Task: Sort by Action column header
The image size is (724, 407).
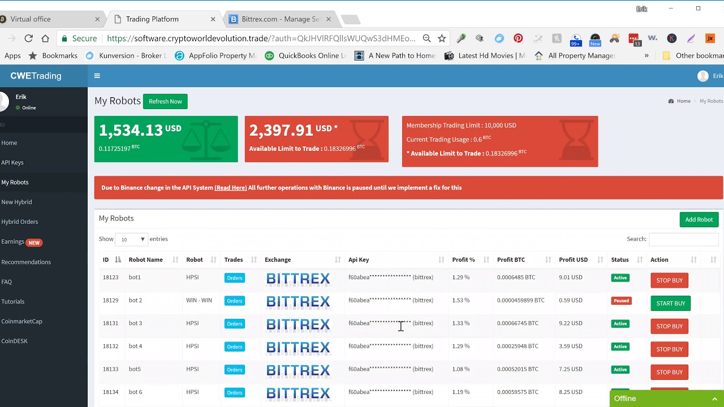Action: [x=674, y=259]
